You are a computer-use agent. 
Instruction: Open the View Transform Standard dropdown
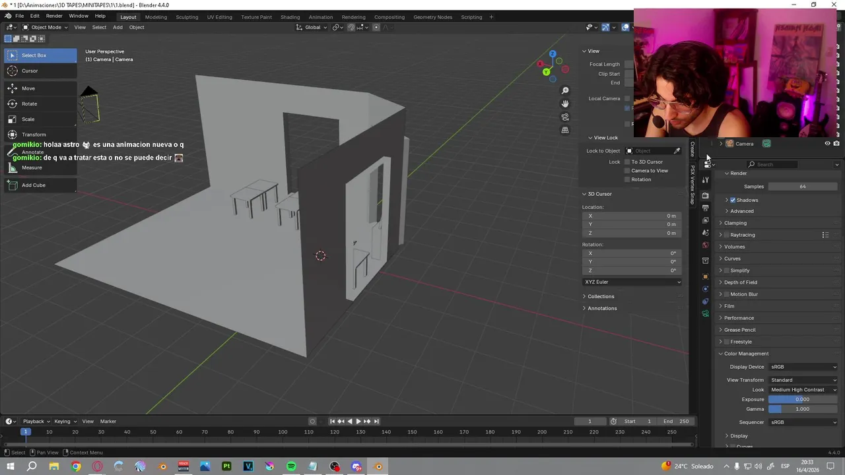pyautogui.click(x=803, y=380)
